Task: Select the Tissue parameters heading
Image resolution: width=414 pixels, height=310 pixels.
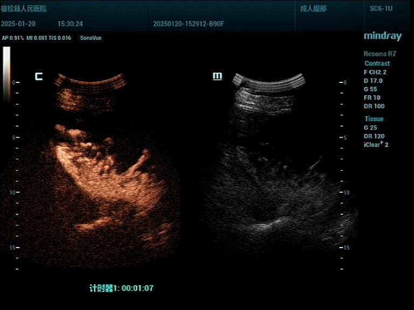Action: (x=374, y=119)
